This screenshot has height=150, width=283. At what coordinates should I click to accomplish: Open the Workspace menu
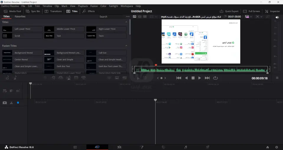[x=127, y=6]
